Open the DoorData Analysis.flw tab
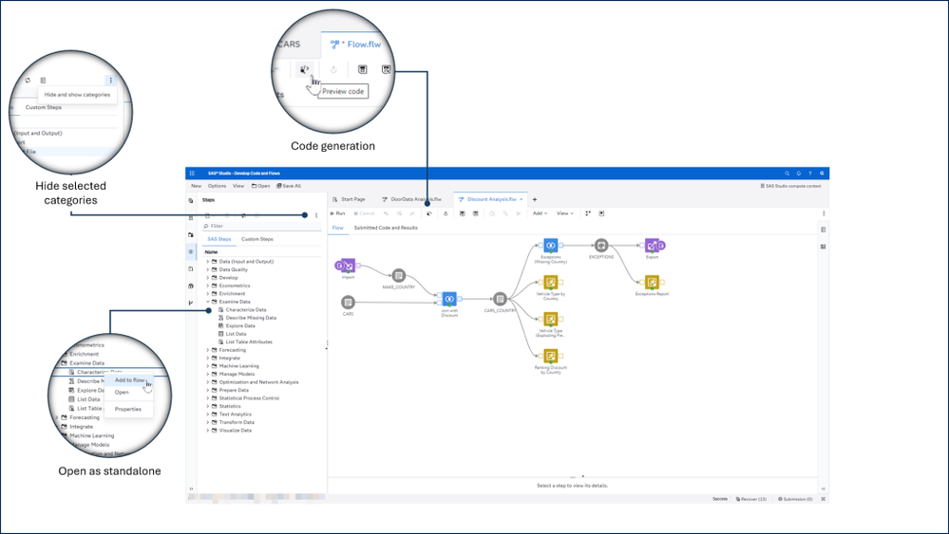Image resolution: width=949 pixels, height=534 pixels. [x=411, y=199]
